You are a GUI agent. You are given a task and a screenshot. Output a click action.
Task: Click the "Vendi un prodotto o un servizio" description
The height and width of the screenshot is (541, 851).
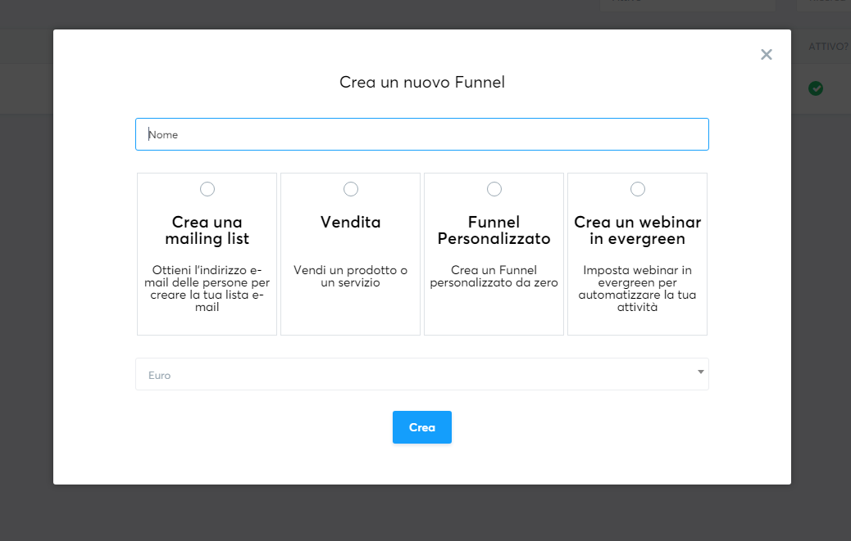350,277
